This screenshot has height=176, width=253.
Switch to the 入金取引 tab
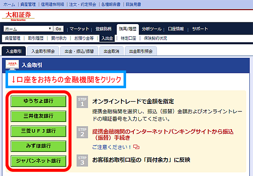14,51
